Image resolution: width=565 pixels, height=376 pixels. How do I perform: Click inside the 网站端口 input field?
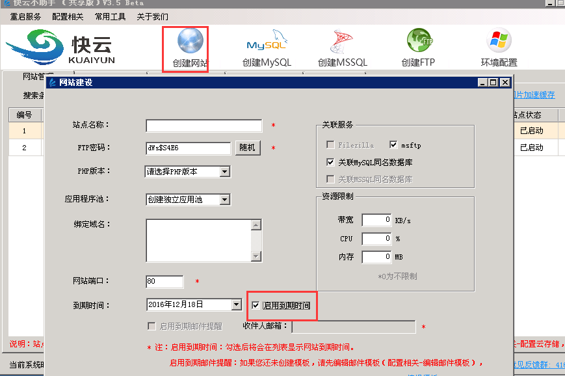[x=164, y=282]
